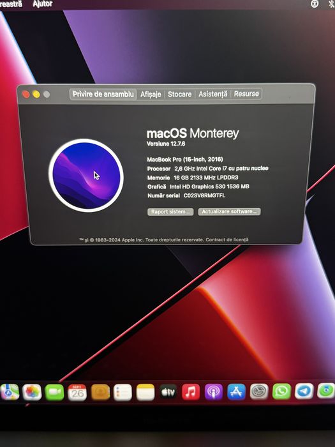335x447 pixels.
Task: Open the green app icon after Telegram in Dock
Action: click(327, 391)
